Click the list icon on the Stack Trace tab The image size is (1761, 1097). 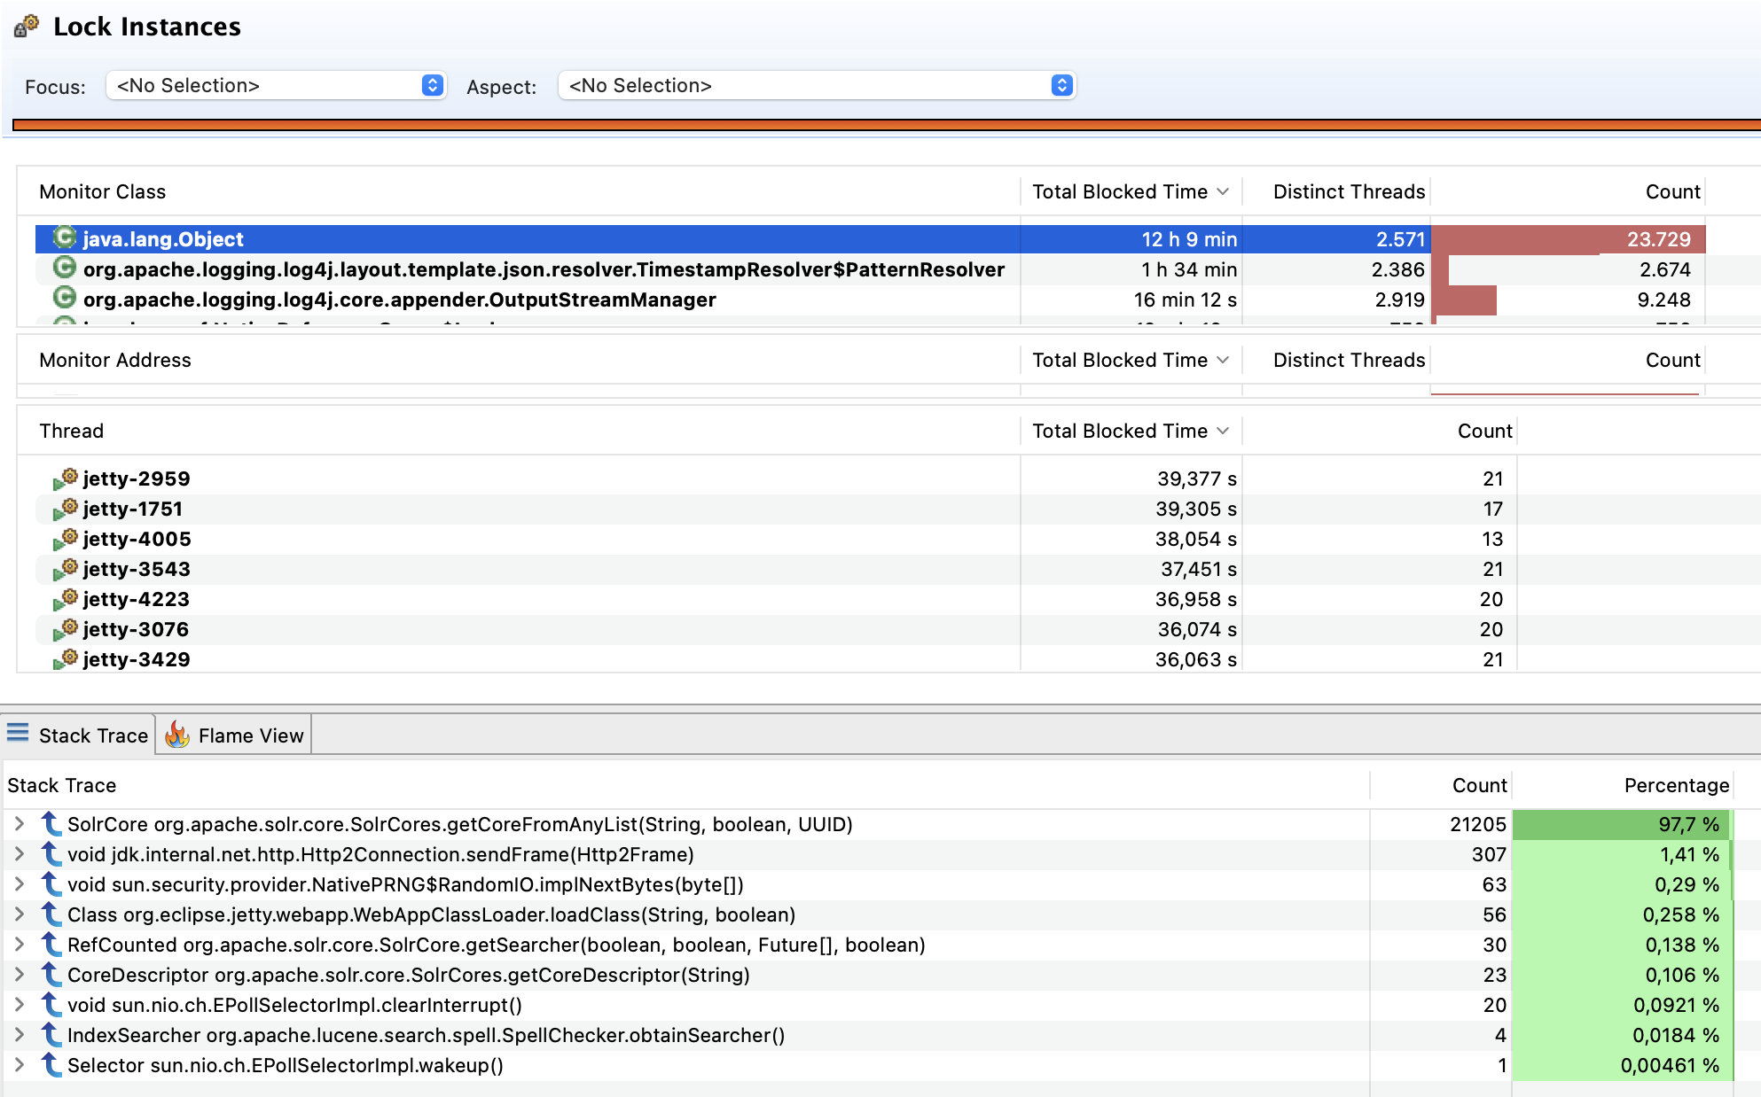18,732
